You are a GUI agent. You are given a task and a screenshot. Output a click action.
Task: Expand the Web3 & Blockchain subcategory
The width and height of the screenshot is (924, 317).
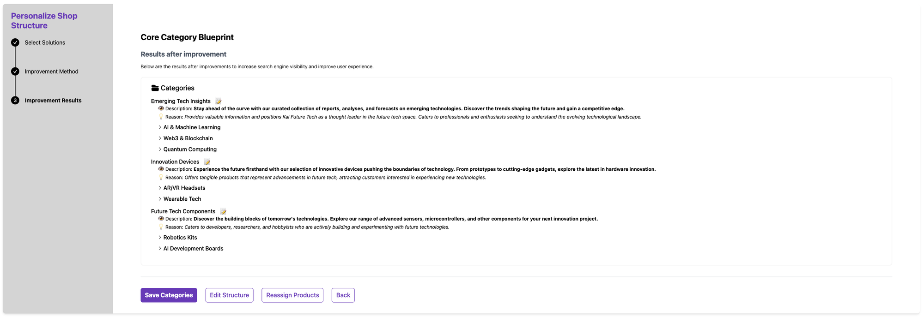coord(160,138)
